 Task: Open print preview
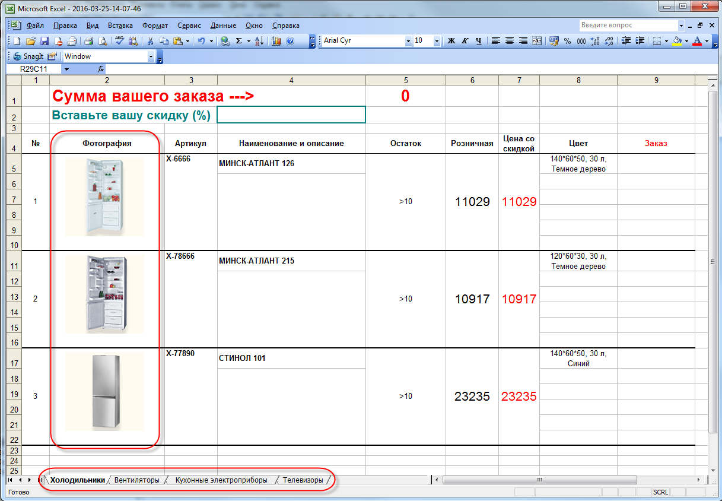tap(103, 41)
